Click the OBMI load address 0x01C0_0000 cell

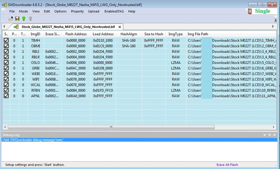pyautogui.click(x=103, y=46)
